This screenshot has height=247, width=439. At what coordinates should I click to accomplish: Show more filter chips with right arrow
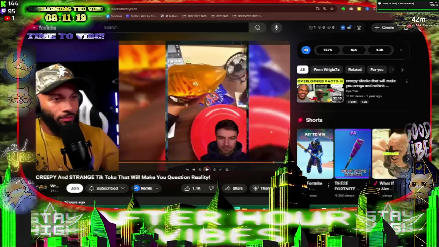402,70
